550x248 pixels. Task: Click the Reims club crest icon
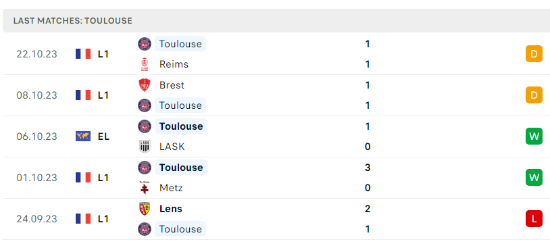pyautogui.click(x=145, y=65)
